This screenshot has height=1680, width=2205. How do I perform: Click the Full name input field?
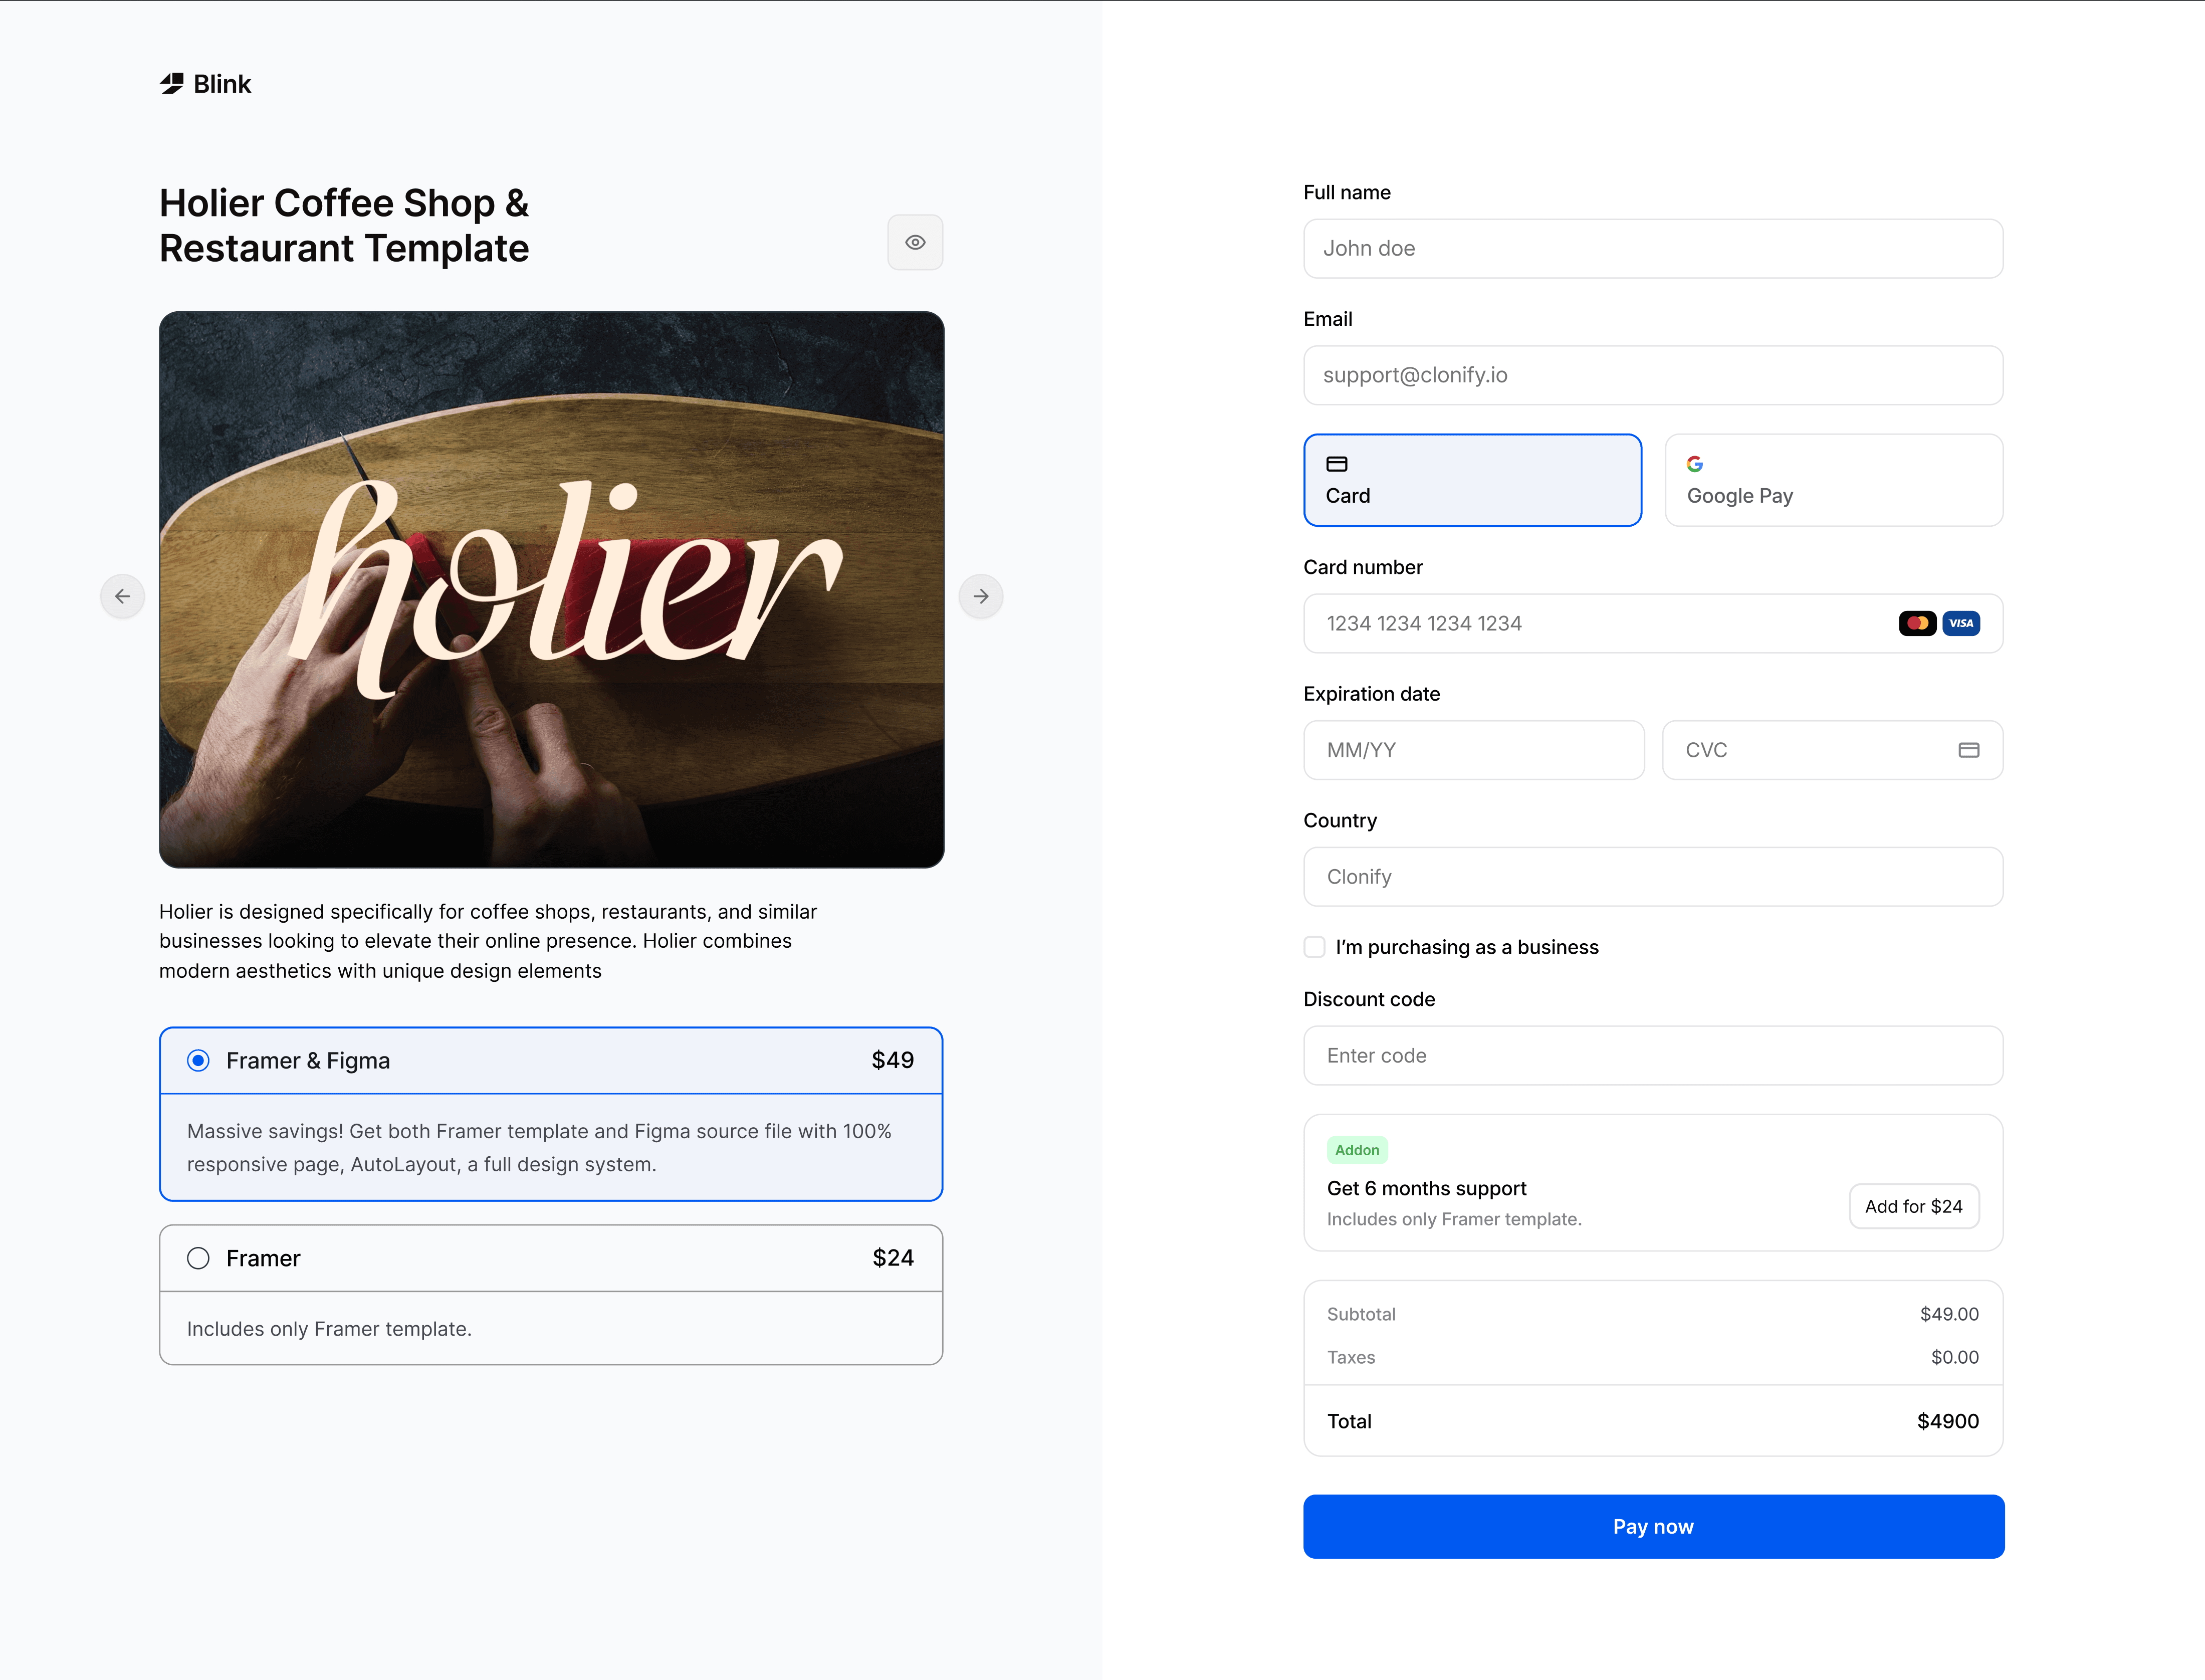1652,249
